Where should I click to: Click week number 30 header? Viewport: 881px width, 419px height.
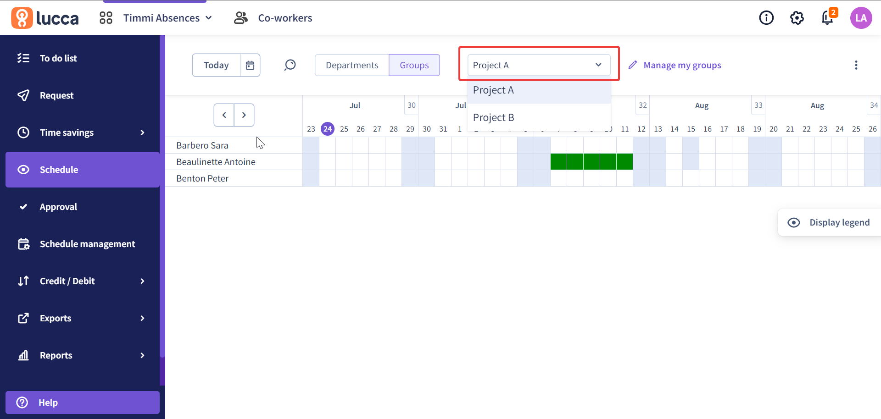pyautogui.click(x=412, y=105)
